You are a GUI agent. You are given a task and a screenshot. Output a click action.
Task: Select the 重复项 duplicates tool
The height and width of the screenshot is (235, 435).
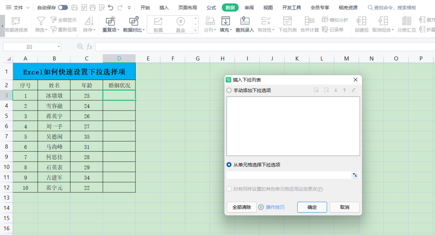point(110,24)
